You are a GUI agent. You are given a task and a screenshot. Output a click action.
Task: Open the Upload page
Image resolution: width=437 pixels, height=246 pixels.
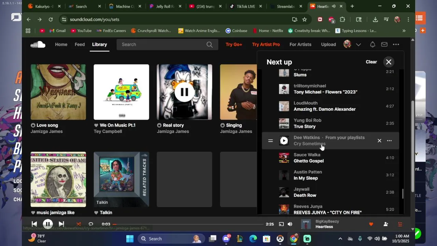coord(328,44)
